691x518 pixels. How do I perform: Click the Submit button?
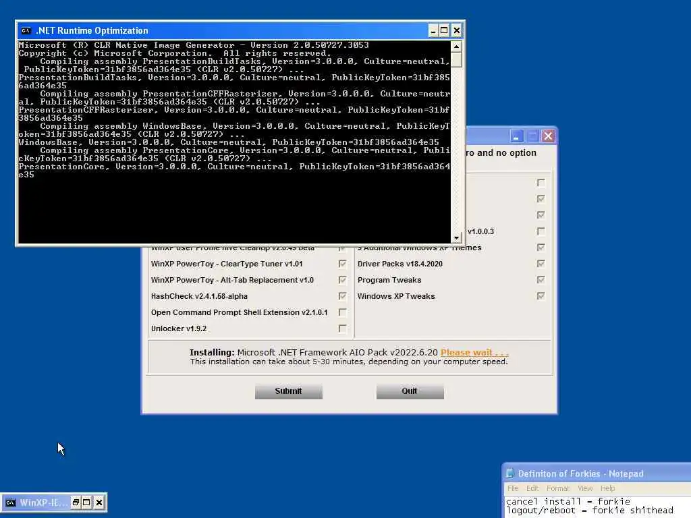coord(289,391)
